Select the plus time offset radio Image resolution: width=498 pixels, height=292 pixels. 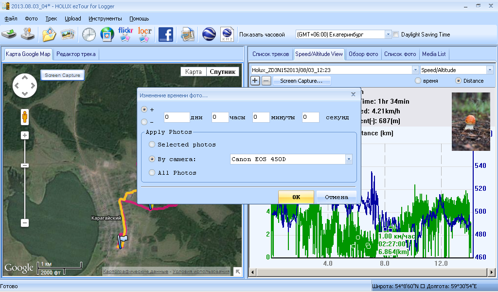(x=144, y=109)
